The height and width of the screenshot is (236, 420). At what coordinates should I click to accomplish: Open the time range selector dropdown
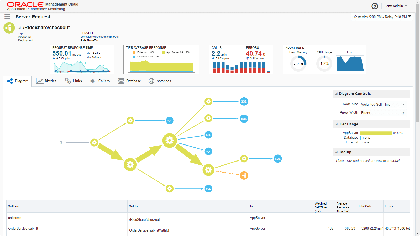tap(382, 17)
